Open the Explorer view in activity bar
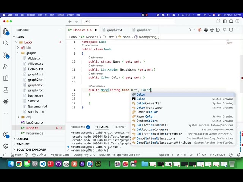Screen dimensions: 243x182 coord(6,31)
